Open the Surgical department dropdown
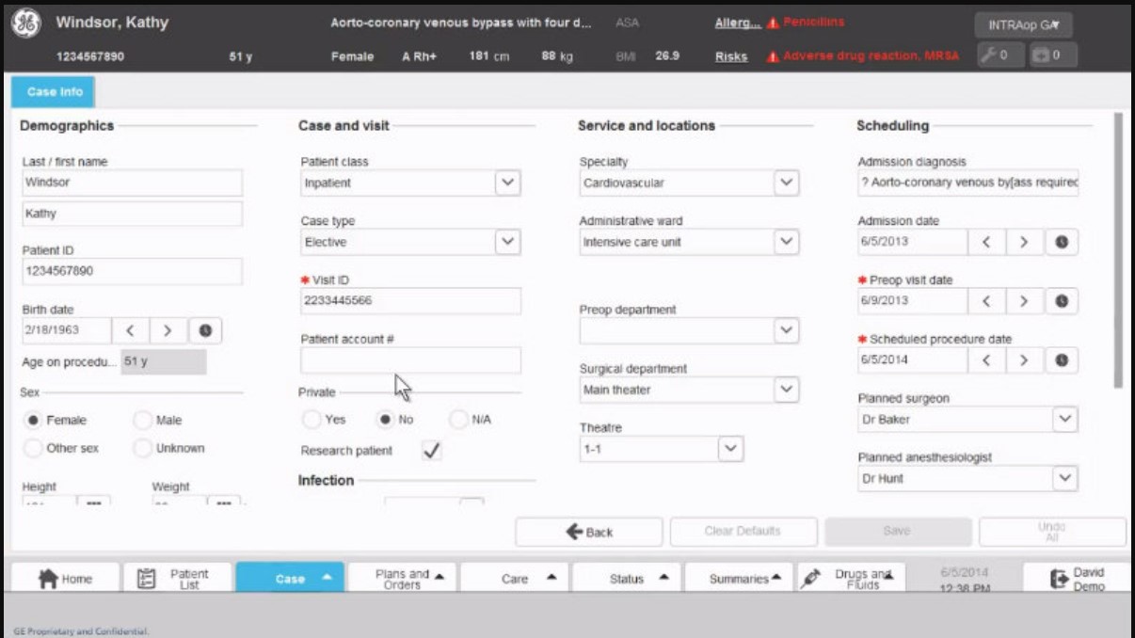 pos(787,390)
